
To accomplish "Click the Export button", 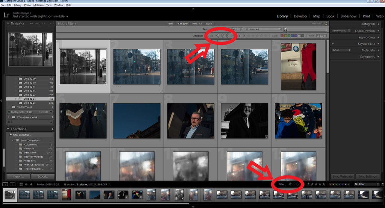I will pyautogui.click(x=43, y=176).
